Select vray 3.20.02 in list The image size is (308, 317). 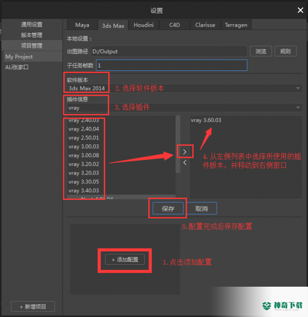click(121, 164)
